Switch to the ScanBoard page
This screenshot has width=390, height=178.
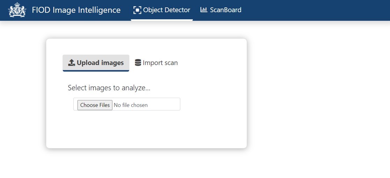point(221,10)
